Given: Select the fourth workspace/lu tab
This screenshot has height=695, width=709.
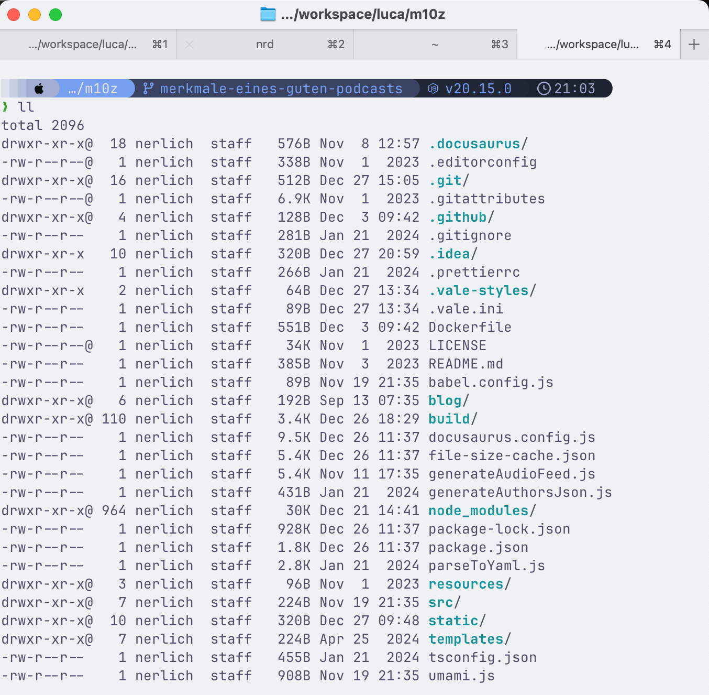Looking at the screenshot, I should point(599,45).
